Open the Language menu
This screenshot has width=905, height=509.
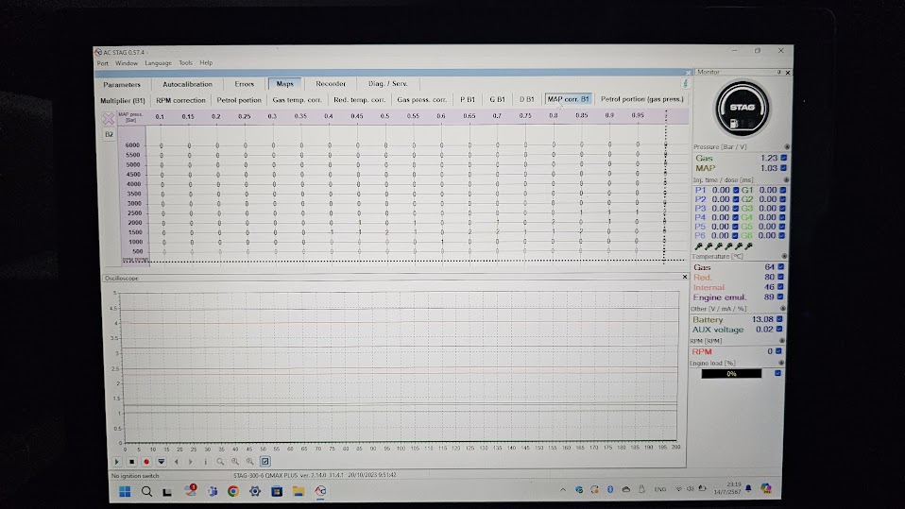(158, 63)
